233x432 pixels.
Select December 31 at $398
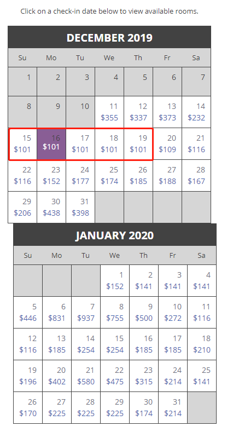[80, 208]
